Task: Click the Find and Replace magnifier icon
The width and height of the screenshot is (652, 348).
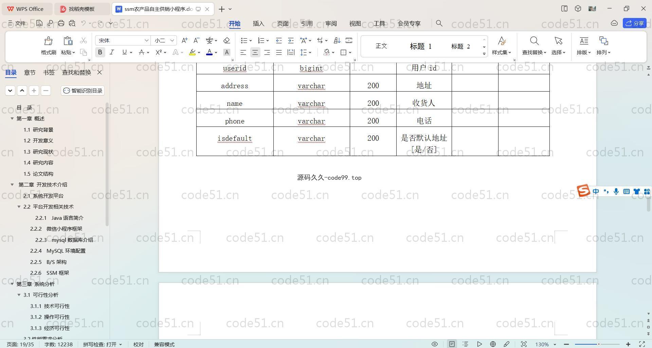Action: pyautogui.click(x=534, y=41)
